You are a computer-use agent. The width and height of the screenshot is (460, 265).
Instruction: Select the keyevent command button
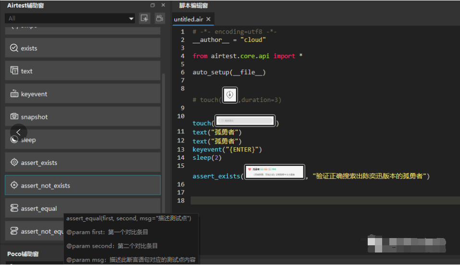pos(83,94)
